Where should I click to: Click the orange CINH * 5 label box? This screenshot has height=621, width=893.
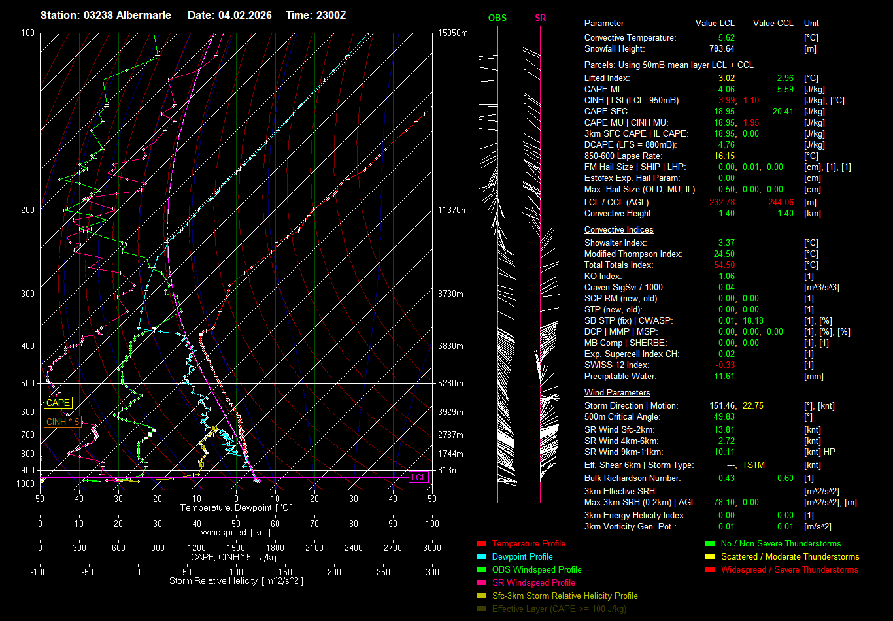63,422
